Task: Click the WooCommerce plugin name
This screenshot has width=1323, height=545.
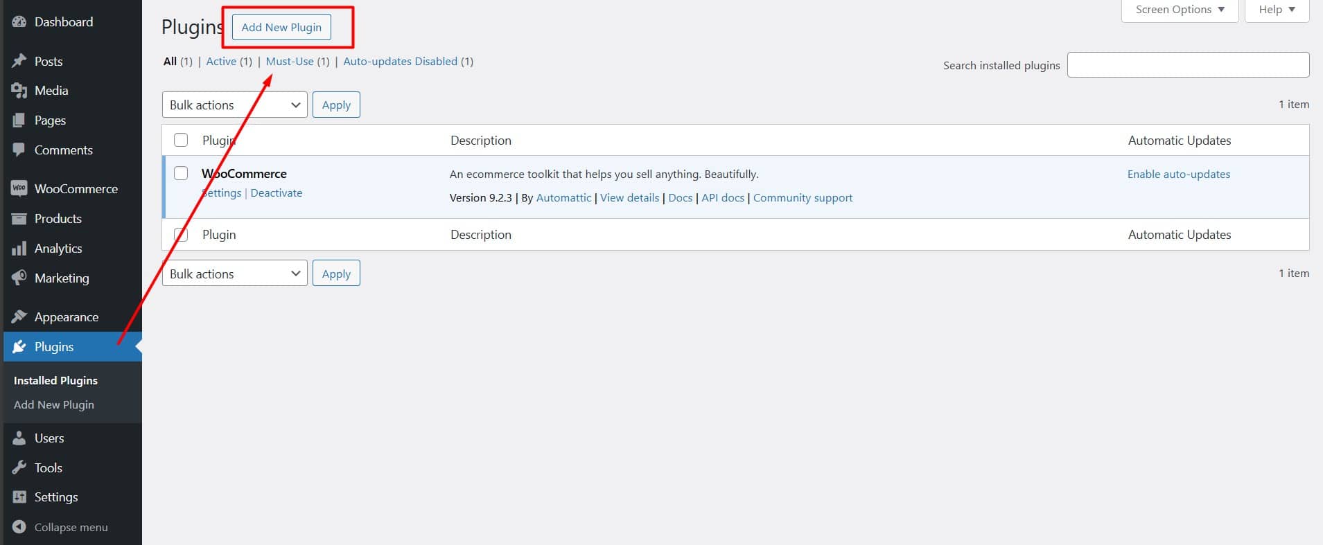Action: coord(244,173)
